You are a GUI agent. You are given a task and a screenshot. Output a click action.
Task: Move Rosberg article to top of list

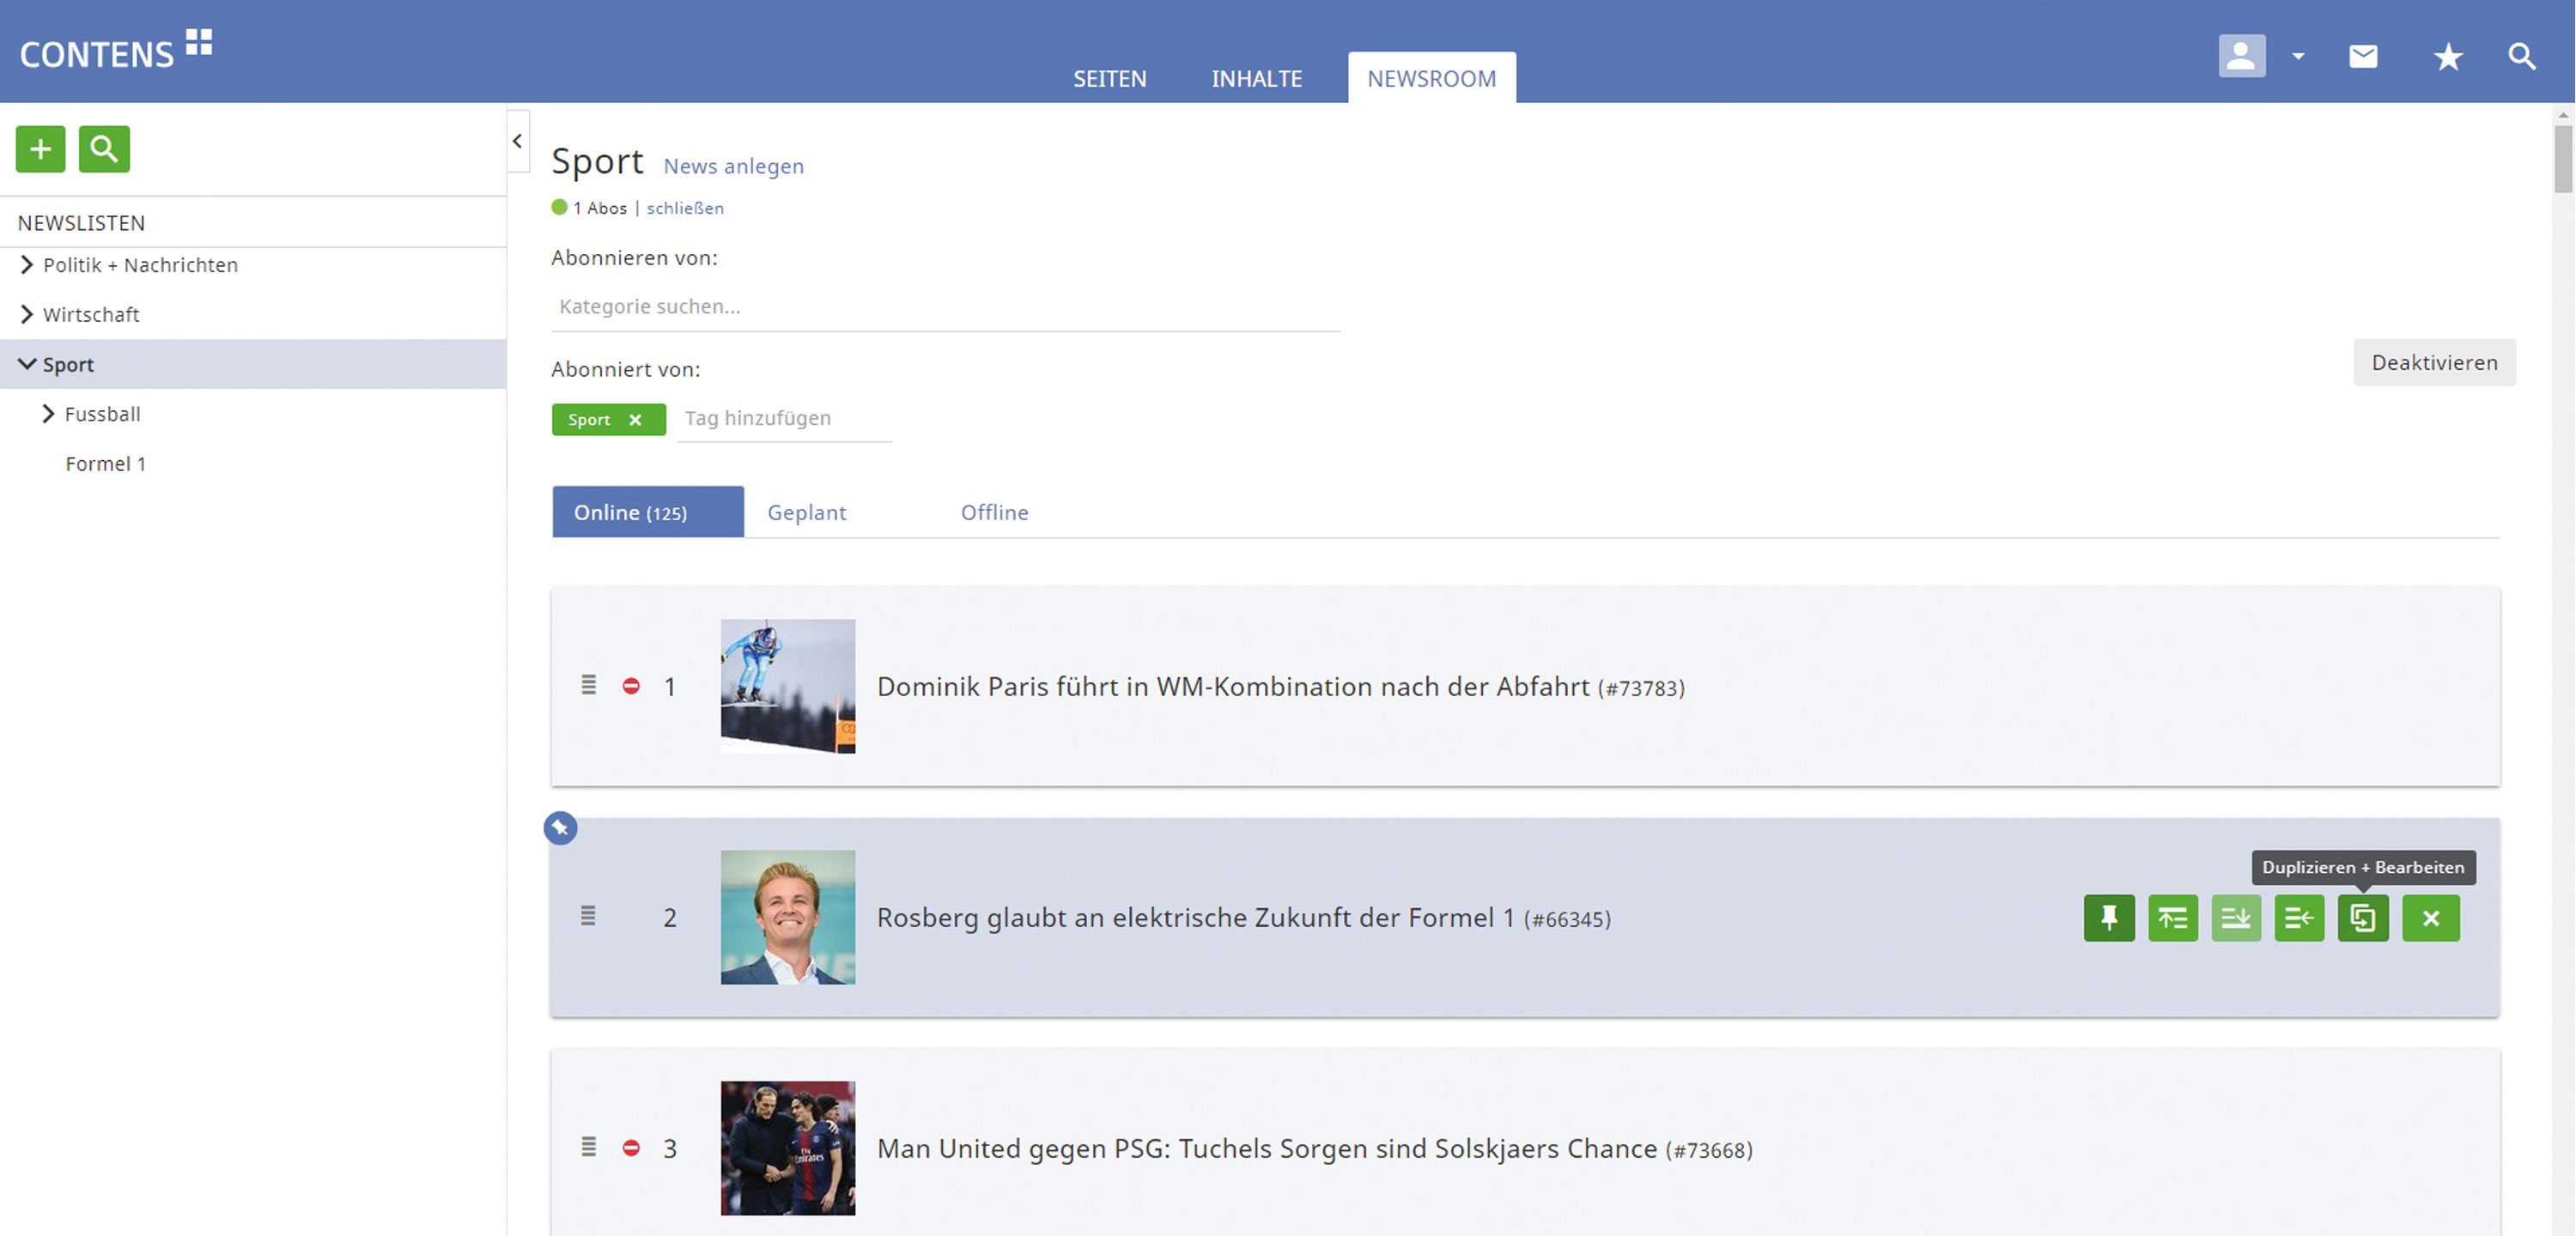2172,917
